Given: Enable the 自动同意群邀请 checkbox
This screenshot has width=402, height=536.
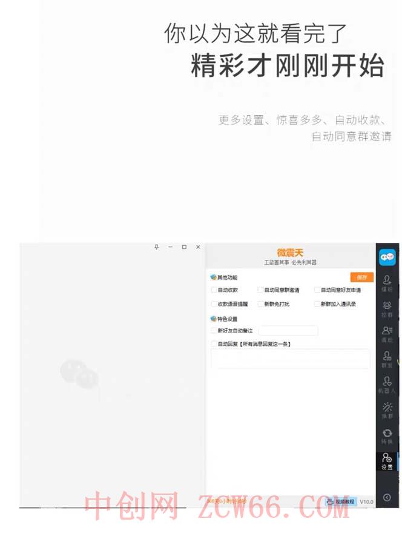Looking at the screenshot, I should 260,290.
